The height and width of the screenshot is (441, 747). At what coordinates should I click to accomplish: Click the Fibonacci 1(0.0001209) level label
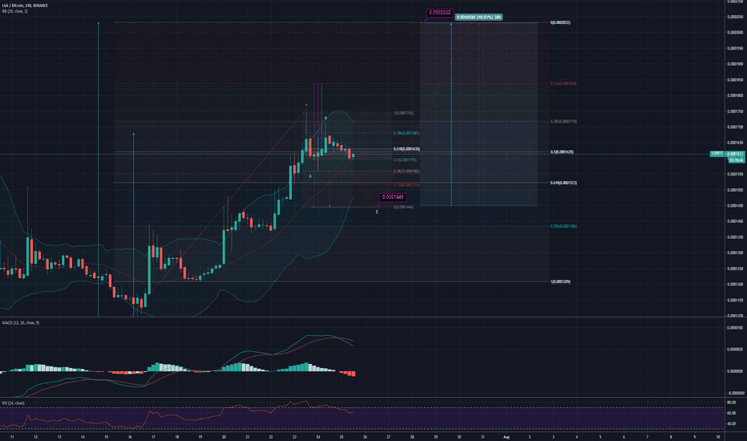click(560, 281)
